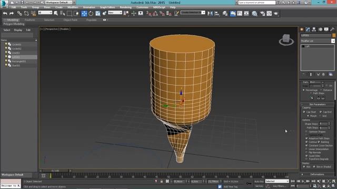
Task: Open the Render Setup icon
Action: click(262, 14)
